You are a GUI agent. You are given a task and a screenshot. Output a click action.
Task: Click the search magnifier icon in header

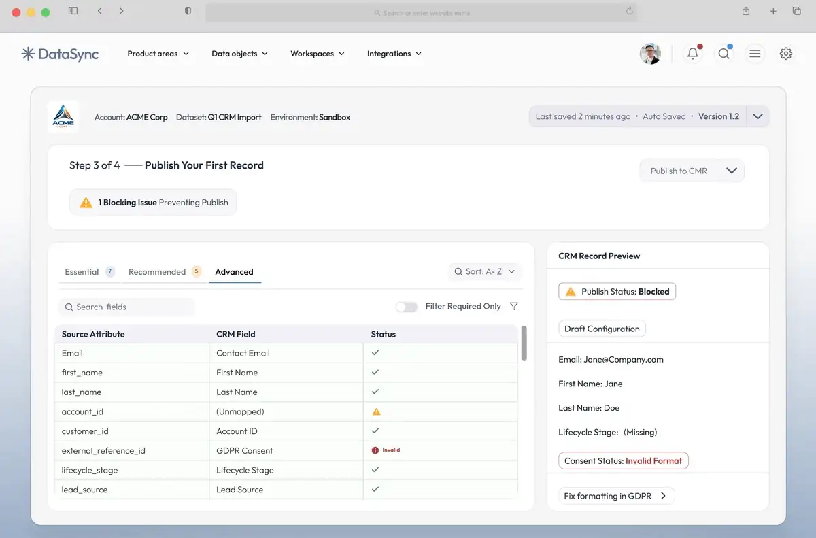[x=724, y=54]
